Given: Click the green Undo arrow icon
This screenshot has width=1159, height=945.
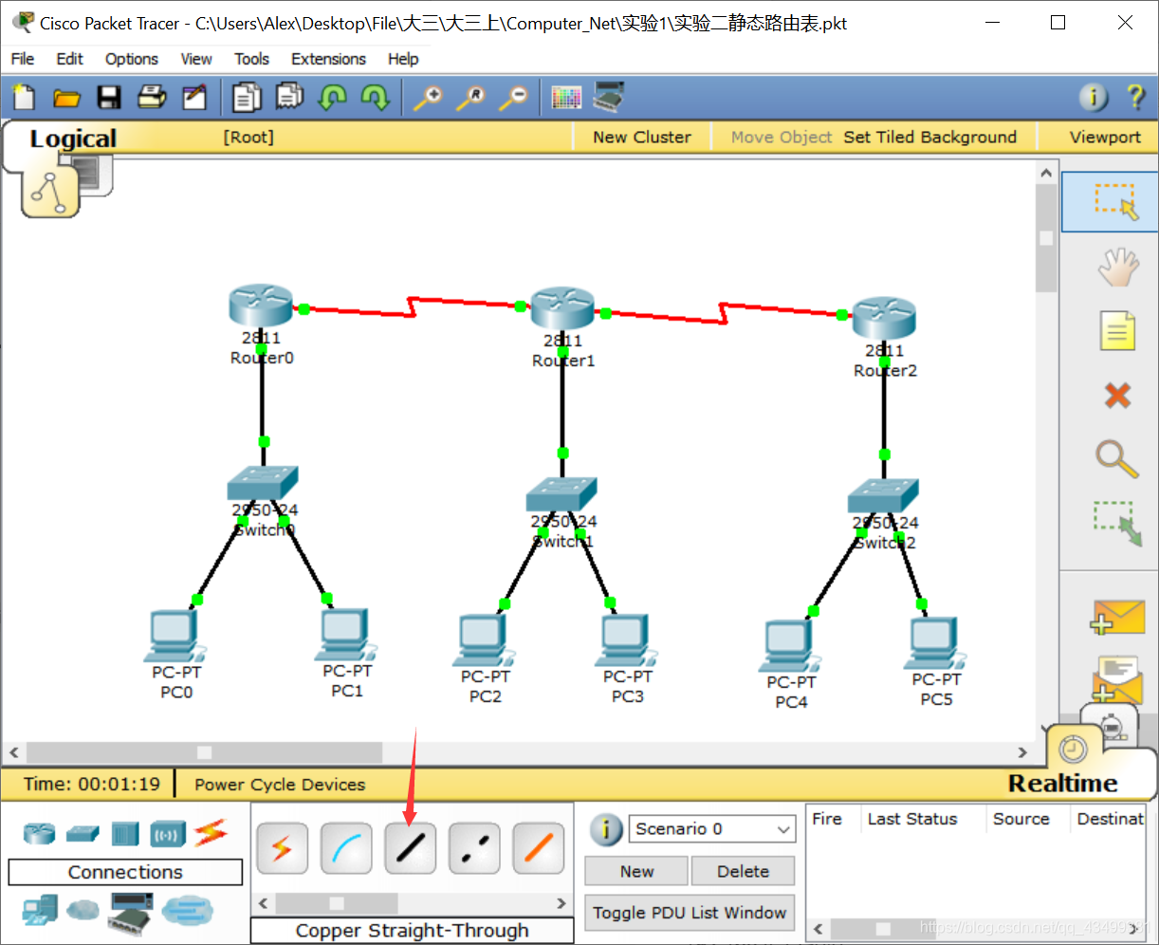Looking at the screenshot, I should (333, 97).
